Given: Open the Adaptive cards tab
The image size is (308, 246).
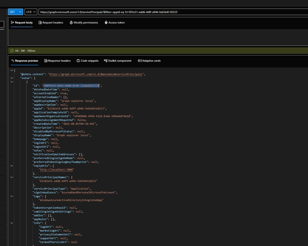Looking at the screenshot, I should click(149, 61).
